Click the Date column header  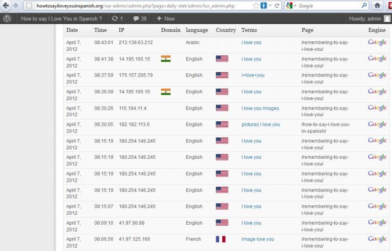click(x=72, y=30)
